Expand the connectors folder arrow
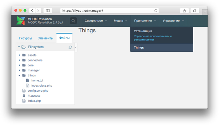This screenshot has width=219, height=125. coord(20,60)
